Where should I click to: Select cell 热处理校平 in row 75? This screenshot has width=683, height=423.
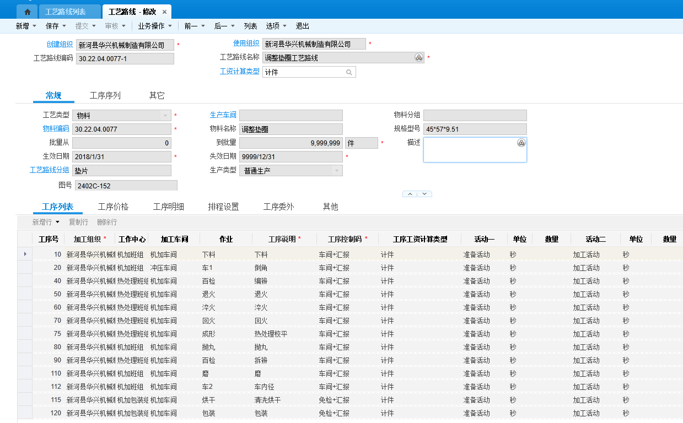pos(284,334)
